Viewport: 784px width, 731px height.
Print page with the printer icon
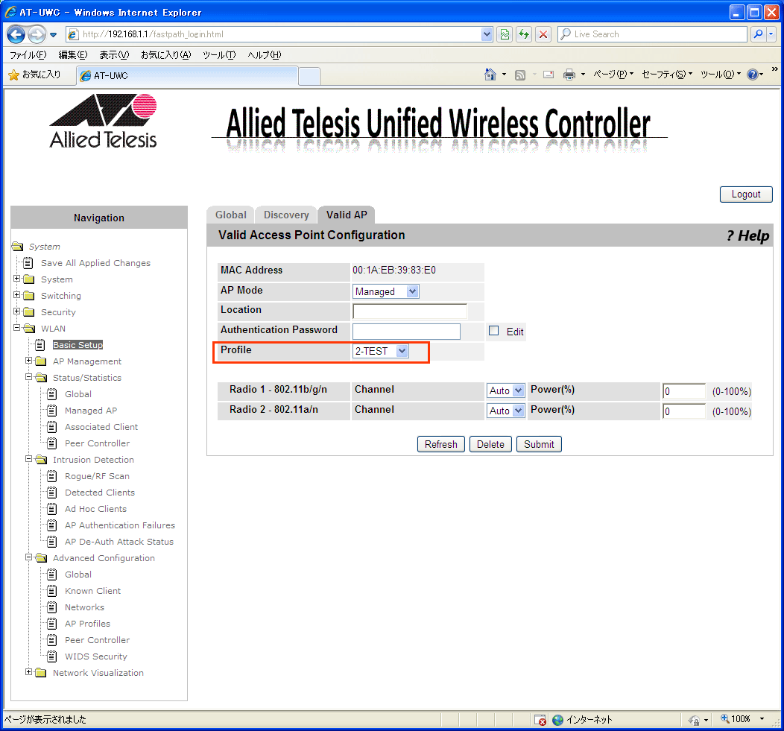(569, 75)
